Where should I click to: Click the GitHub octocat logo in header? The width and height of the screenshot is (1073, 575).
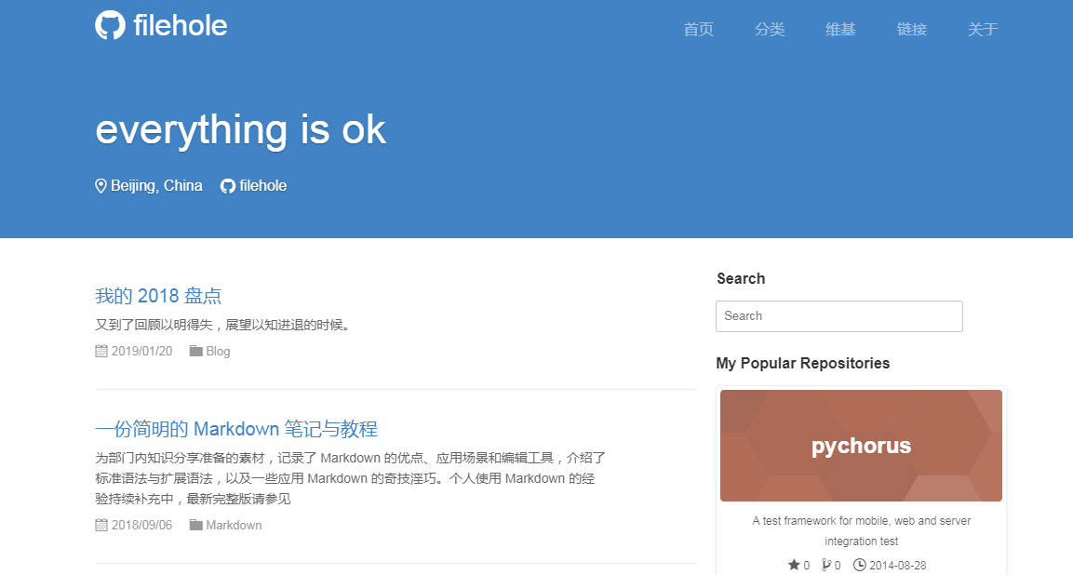[110, 25]
